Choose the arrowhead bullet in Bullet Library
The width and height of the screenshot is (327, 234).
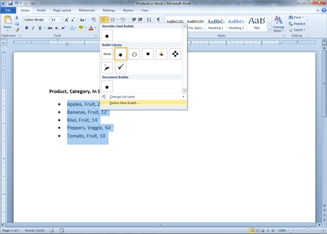[x=107, y=67]
